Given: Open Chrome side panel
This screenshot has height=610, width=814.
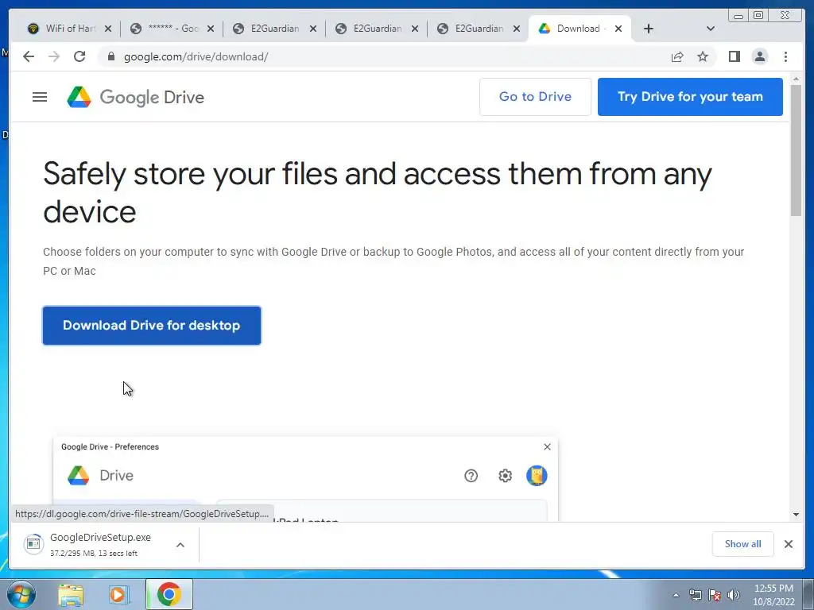Looking at the screenshot, I should point(734,56).
